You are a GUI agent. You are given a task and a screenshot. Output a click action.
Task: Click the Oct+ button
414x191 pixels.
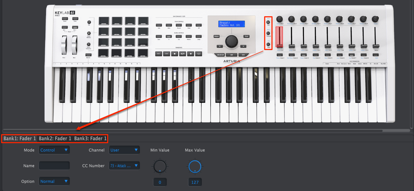pos(75,27)
